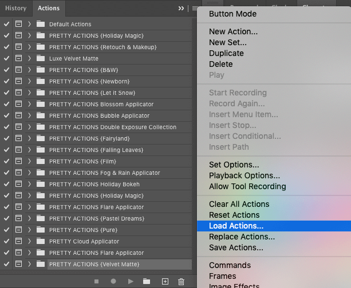The height and width of the screenshot is (288, 351).
Task: Toggle dialog icon for {Fairyland}
Action: 18,138
